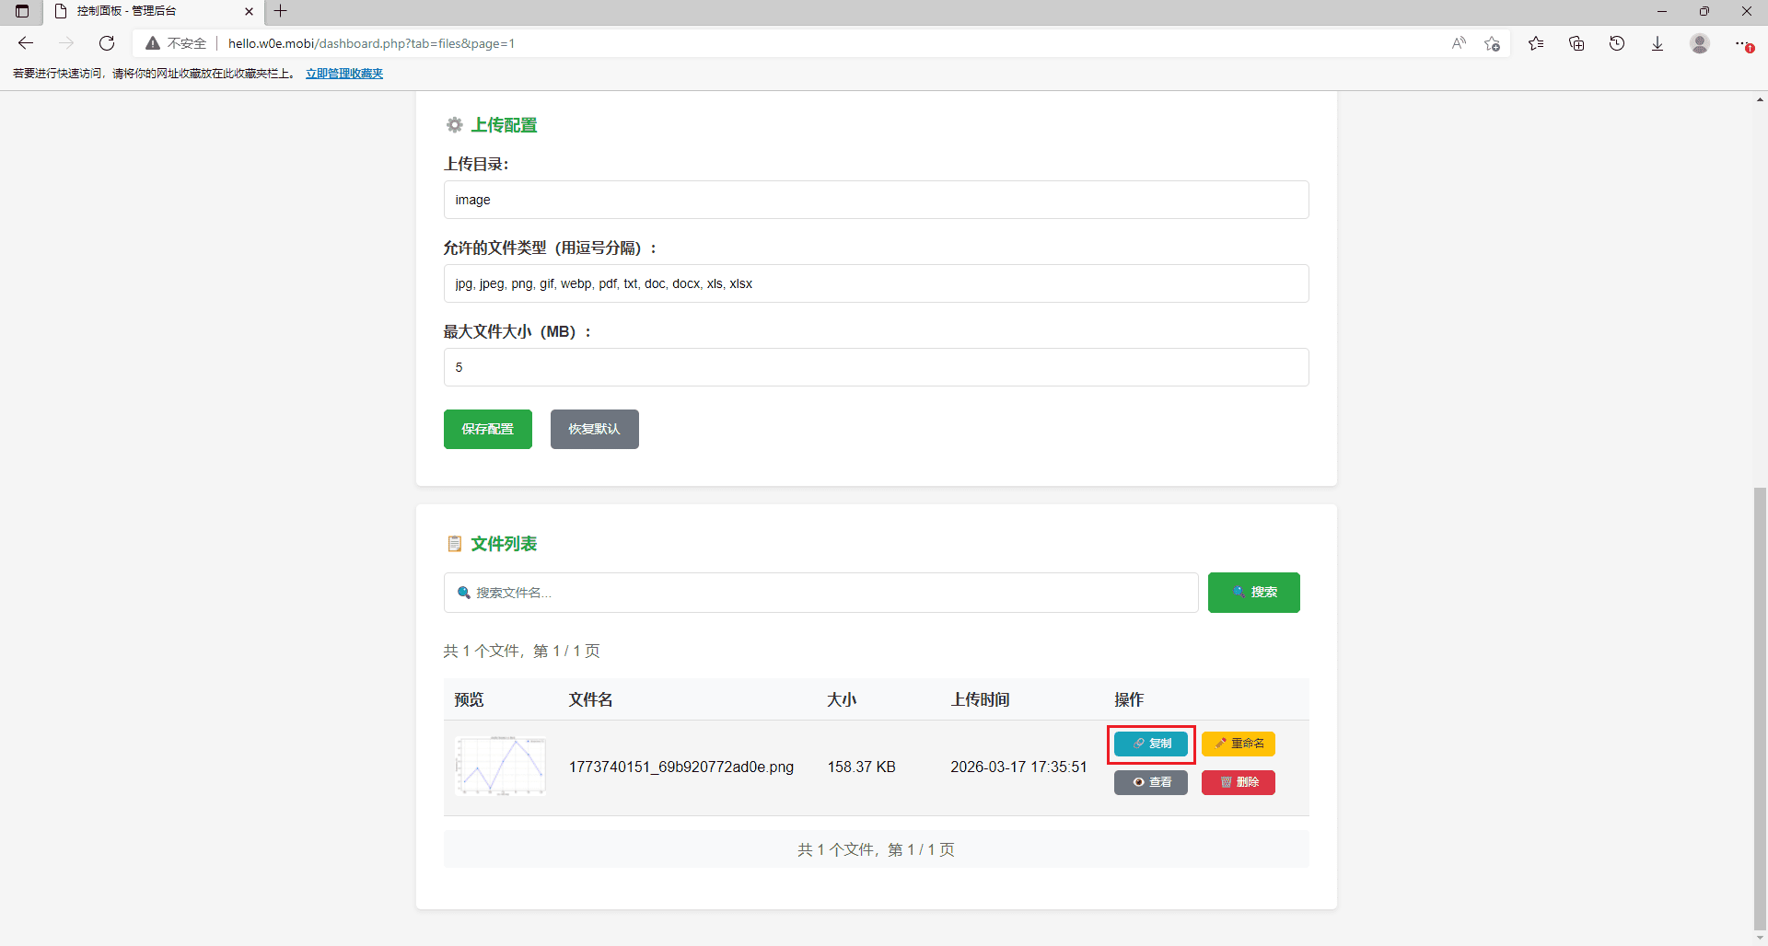This screenshot has height=946, width=1768.
Task: Open the browser profile avatar
Action: (1700, 43)
